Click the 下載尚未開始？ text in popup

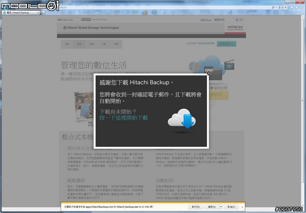pyautogui.click(x=118, y=112)
